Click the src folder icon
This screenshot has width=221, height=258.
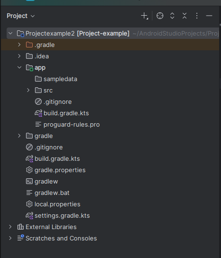[38, 90]
